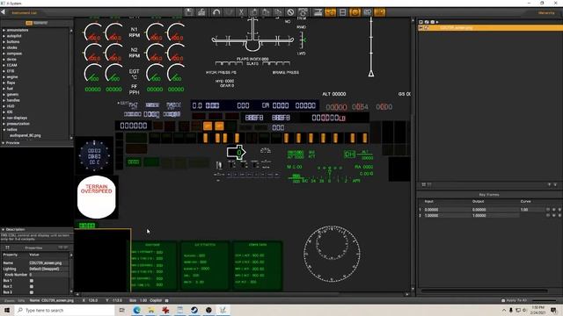
Task: Click the open padlock icon in toolbar
Action: pyautogui.click(x=201, y=12)
